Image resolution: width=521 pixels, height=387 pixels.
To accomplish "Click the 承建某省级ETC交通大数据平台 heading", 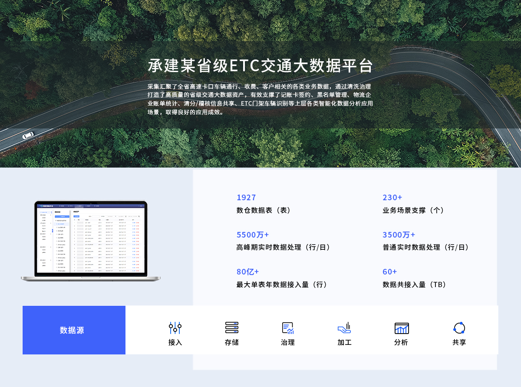I will pos(260,66).
